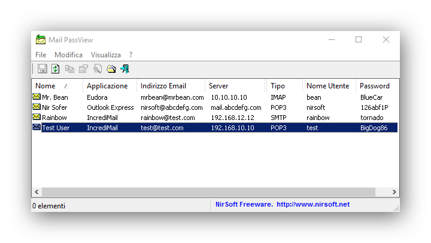
Task: Click the Find toolbar icon
Action: pyautogui.click(x=98, y=69)
